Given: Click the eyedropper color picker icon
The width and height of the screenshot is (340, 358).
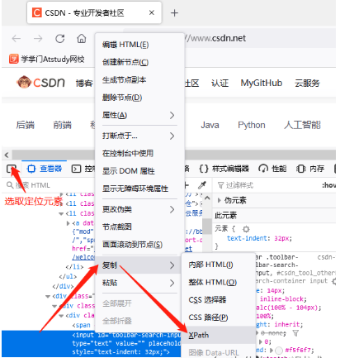Looking at the screenshot, I should pos(202,185).
